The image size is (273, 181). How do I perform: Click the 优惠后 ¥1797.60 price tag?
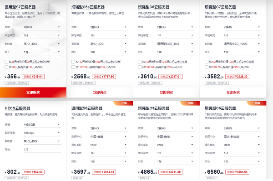coord(104,77)
